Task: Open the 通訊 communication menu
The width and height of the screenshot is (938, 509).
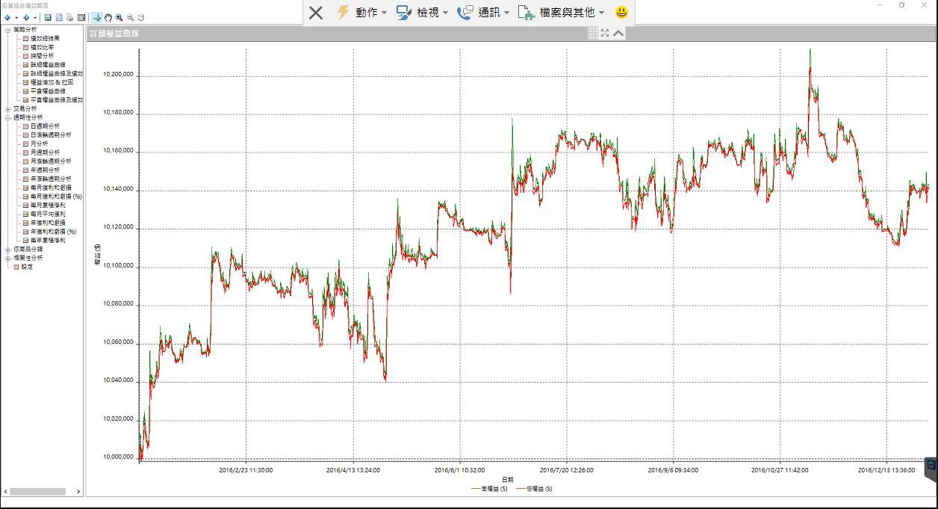Action: [494, 13]
